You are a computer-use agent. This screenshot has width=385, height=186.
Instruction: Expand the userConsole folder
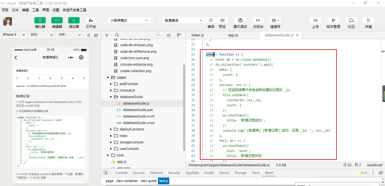click(x=111, y=149)
